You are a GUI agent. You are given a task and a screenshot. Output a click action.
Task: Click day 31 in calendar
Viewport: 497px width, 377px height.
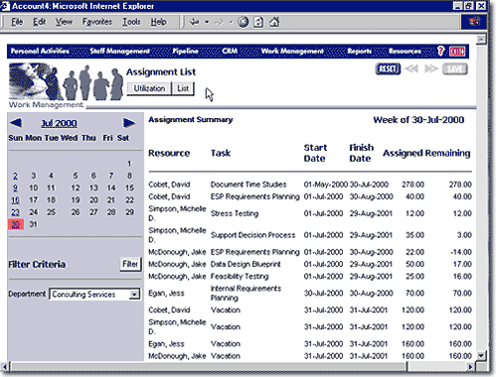click(33, 224)
